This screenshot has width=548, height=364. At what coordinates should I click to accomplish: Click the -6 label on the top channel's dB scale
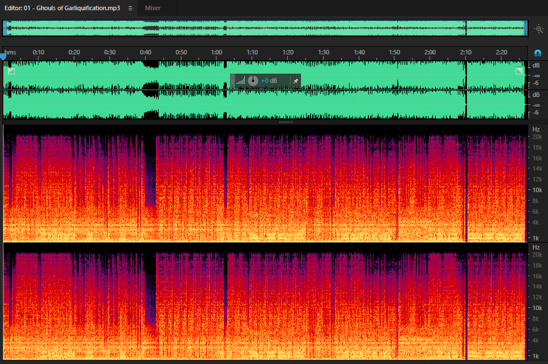pyautogui.click(x=536, y=83)
